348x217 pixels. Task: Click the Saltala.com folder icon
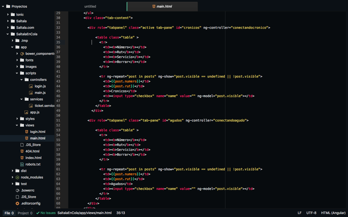coord(13,27)
